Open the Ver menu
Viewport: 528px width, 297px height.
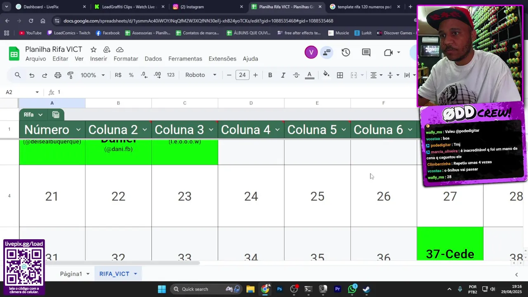79,59
